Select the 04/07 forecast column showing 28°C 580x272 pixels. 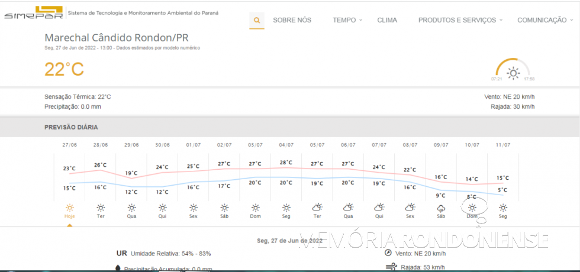pos(286,163)
